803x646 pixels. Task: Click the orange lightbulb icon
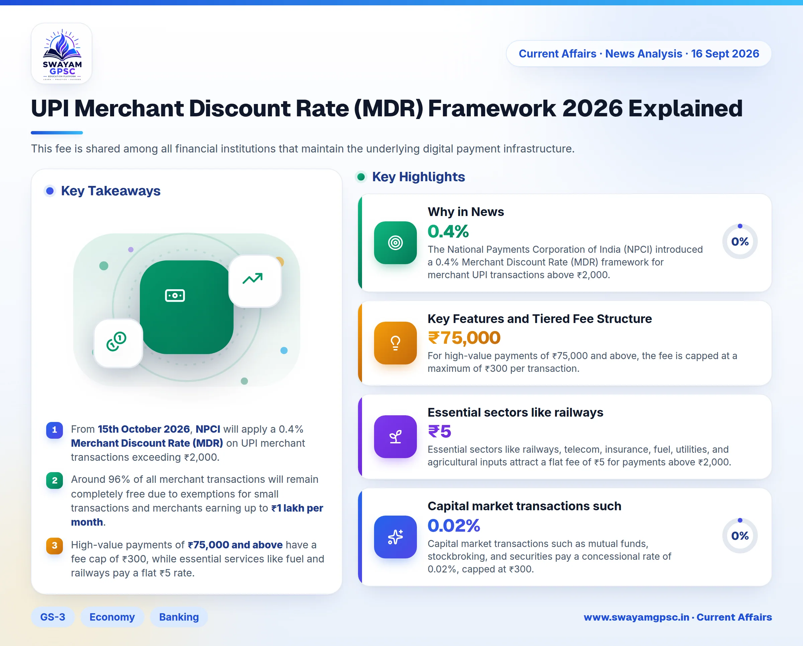(x=395, y=343)
